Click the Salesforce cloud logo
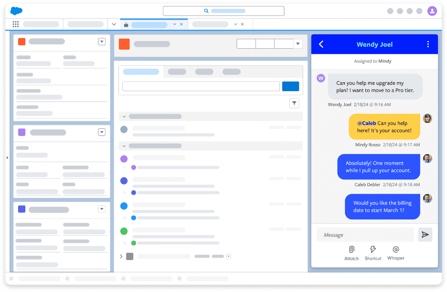This screenshot has width=447, height=292. point(16,10)
